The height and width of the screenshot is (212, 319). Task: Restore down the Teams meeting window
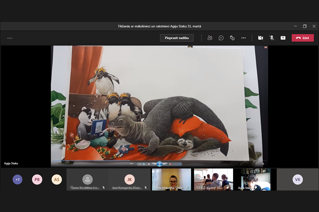(305, 26)
